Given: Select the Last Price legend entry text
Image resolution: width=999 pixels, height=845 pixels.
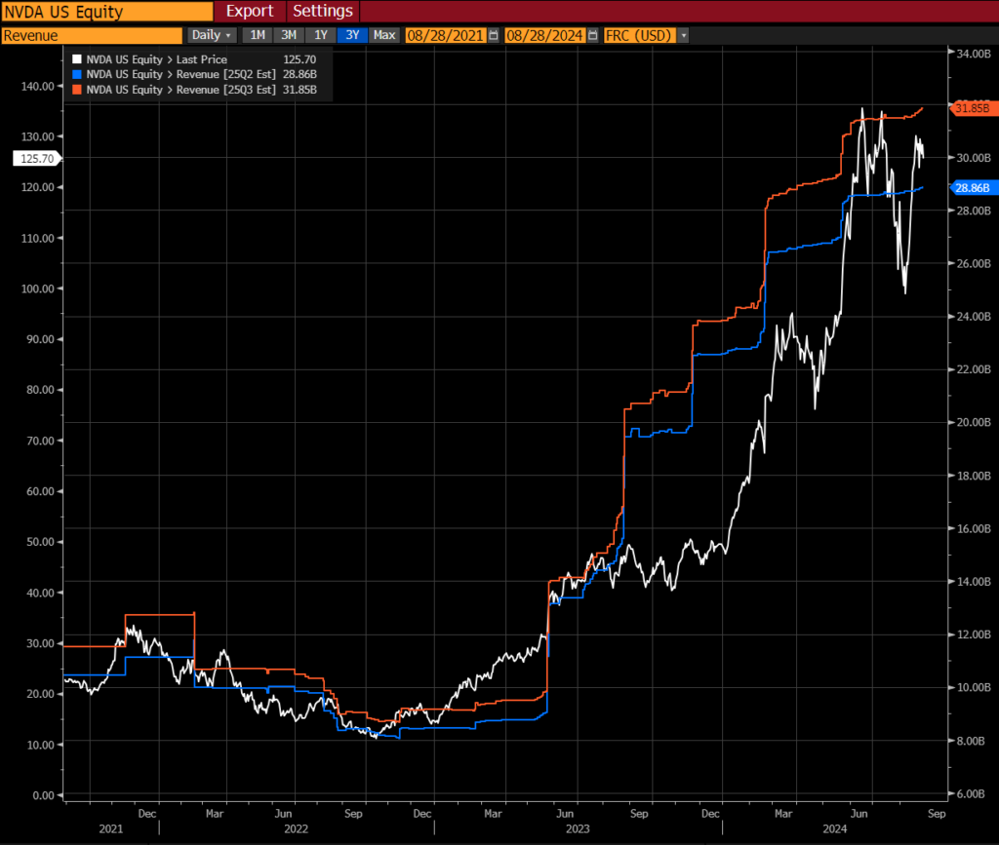Looking at the screenshot, I should pos(157,59).
